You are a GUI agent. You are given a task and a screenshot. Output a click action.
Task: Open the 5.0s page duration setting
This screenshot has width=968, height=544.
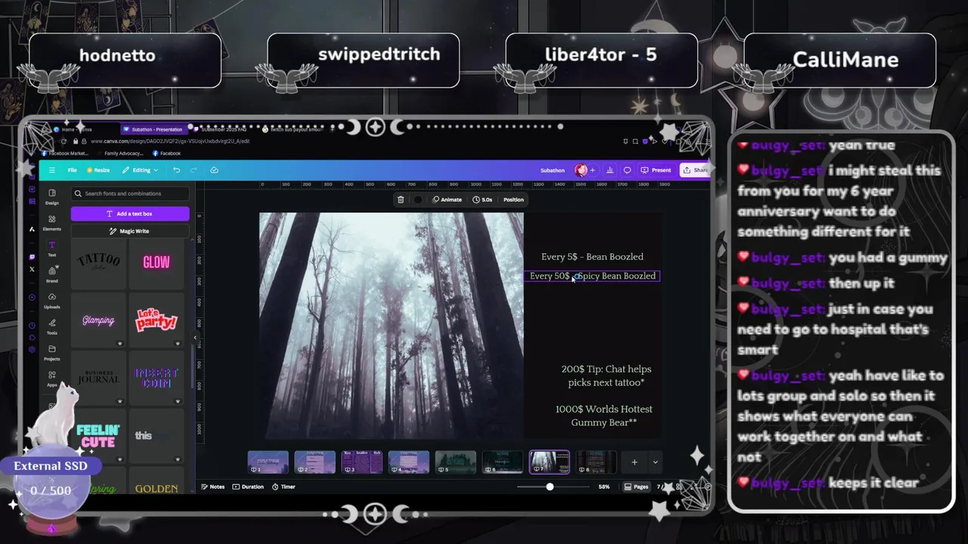[x=482, y=199]
